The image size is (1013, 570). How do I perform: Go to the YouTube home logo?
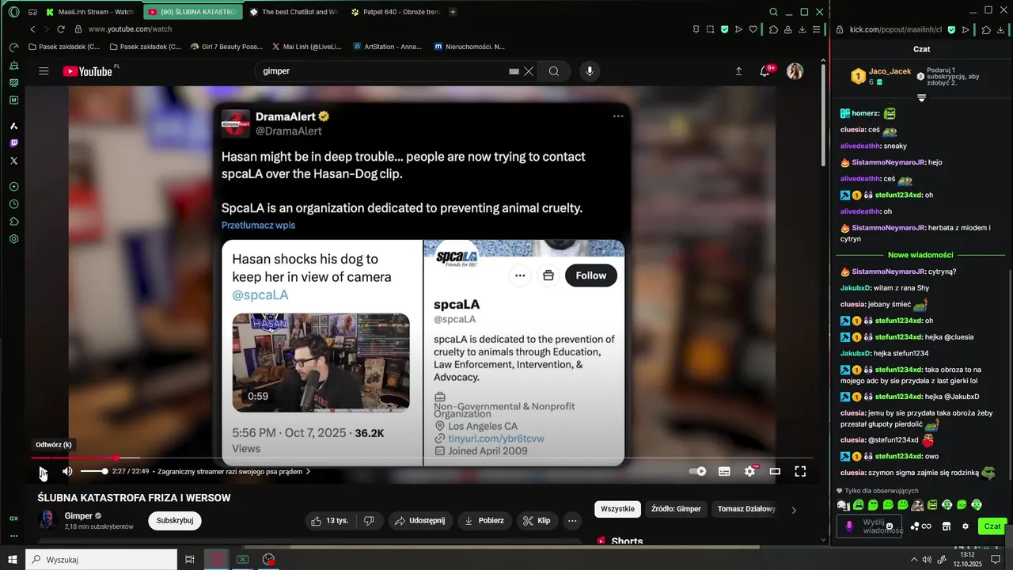88,71
